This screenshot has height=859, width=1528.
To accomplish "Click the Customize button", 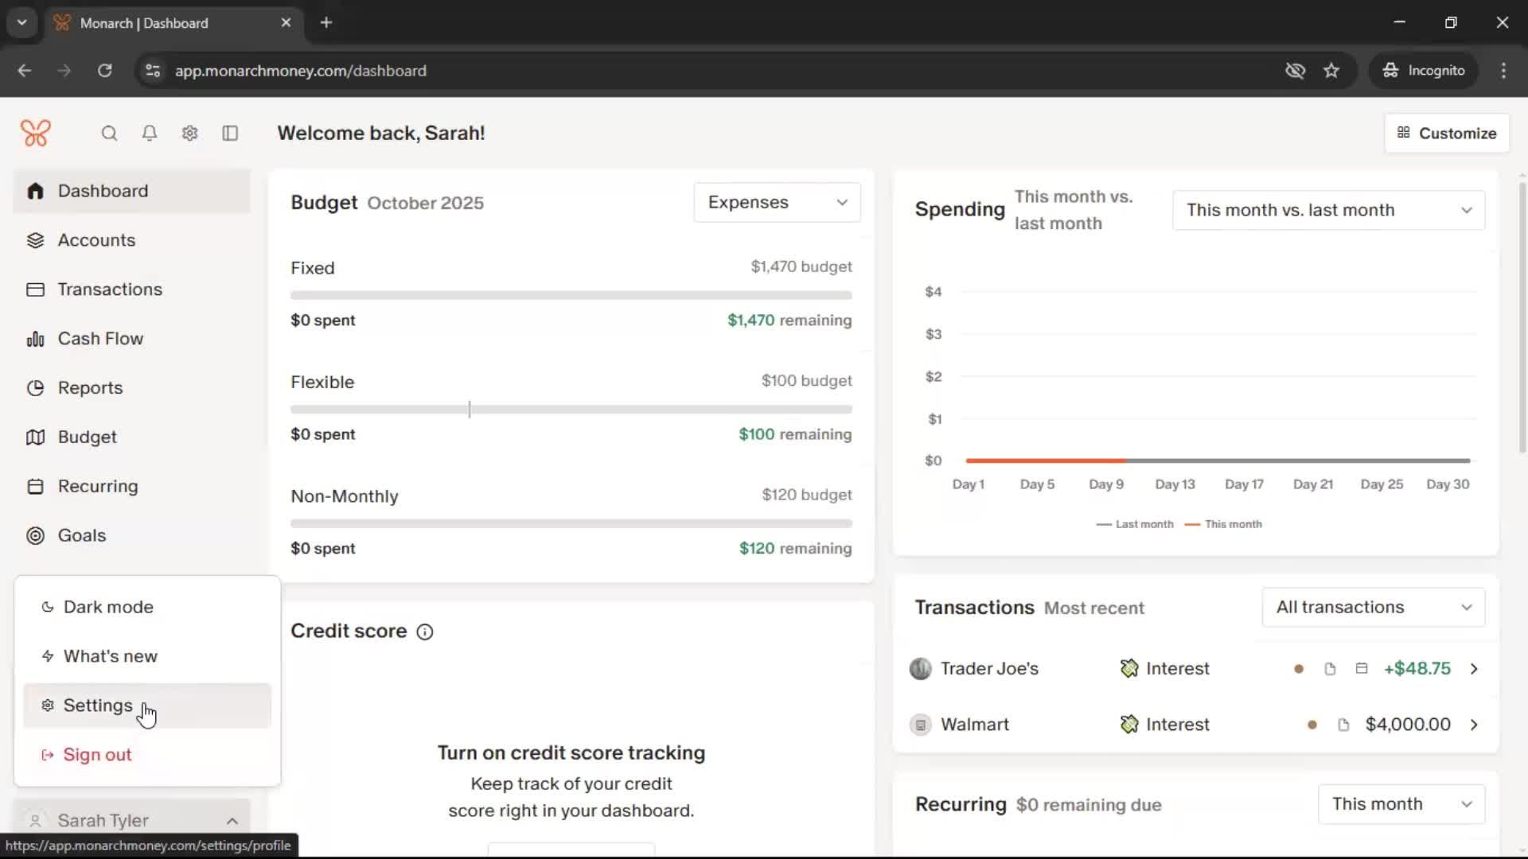I will tap(1446, 133).
